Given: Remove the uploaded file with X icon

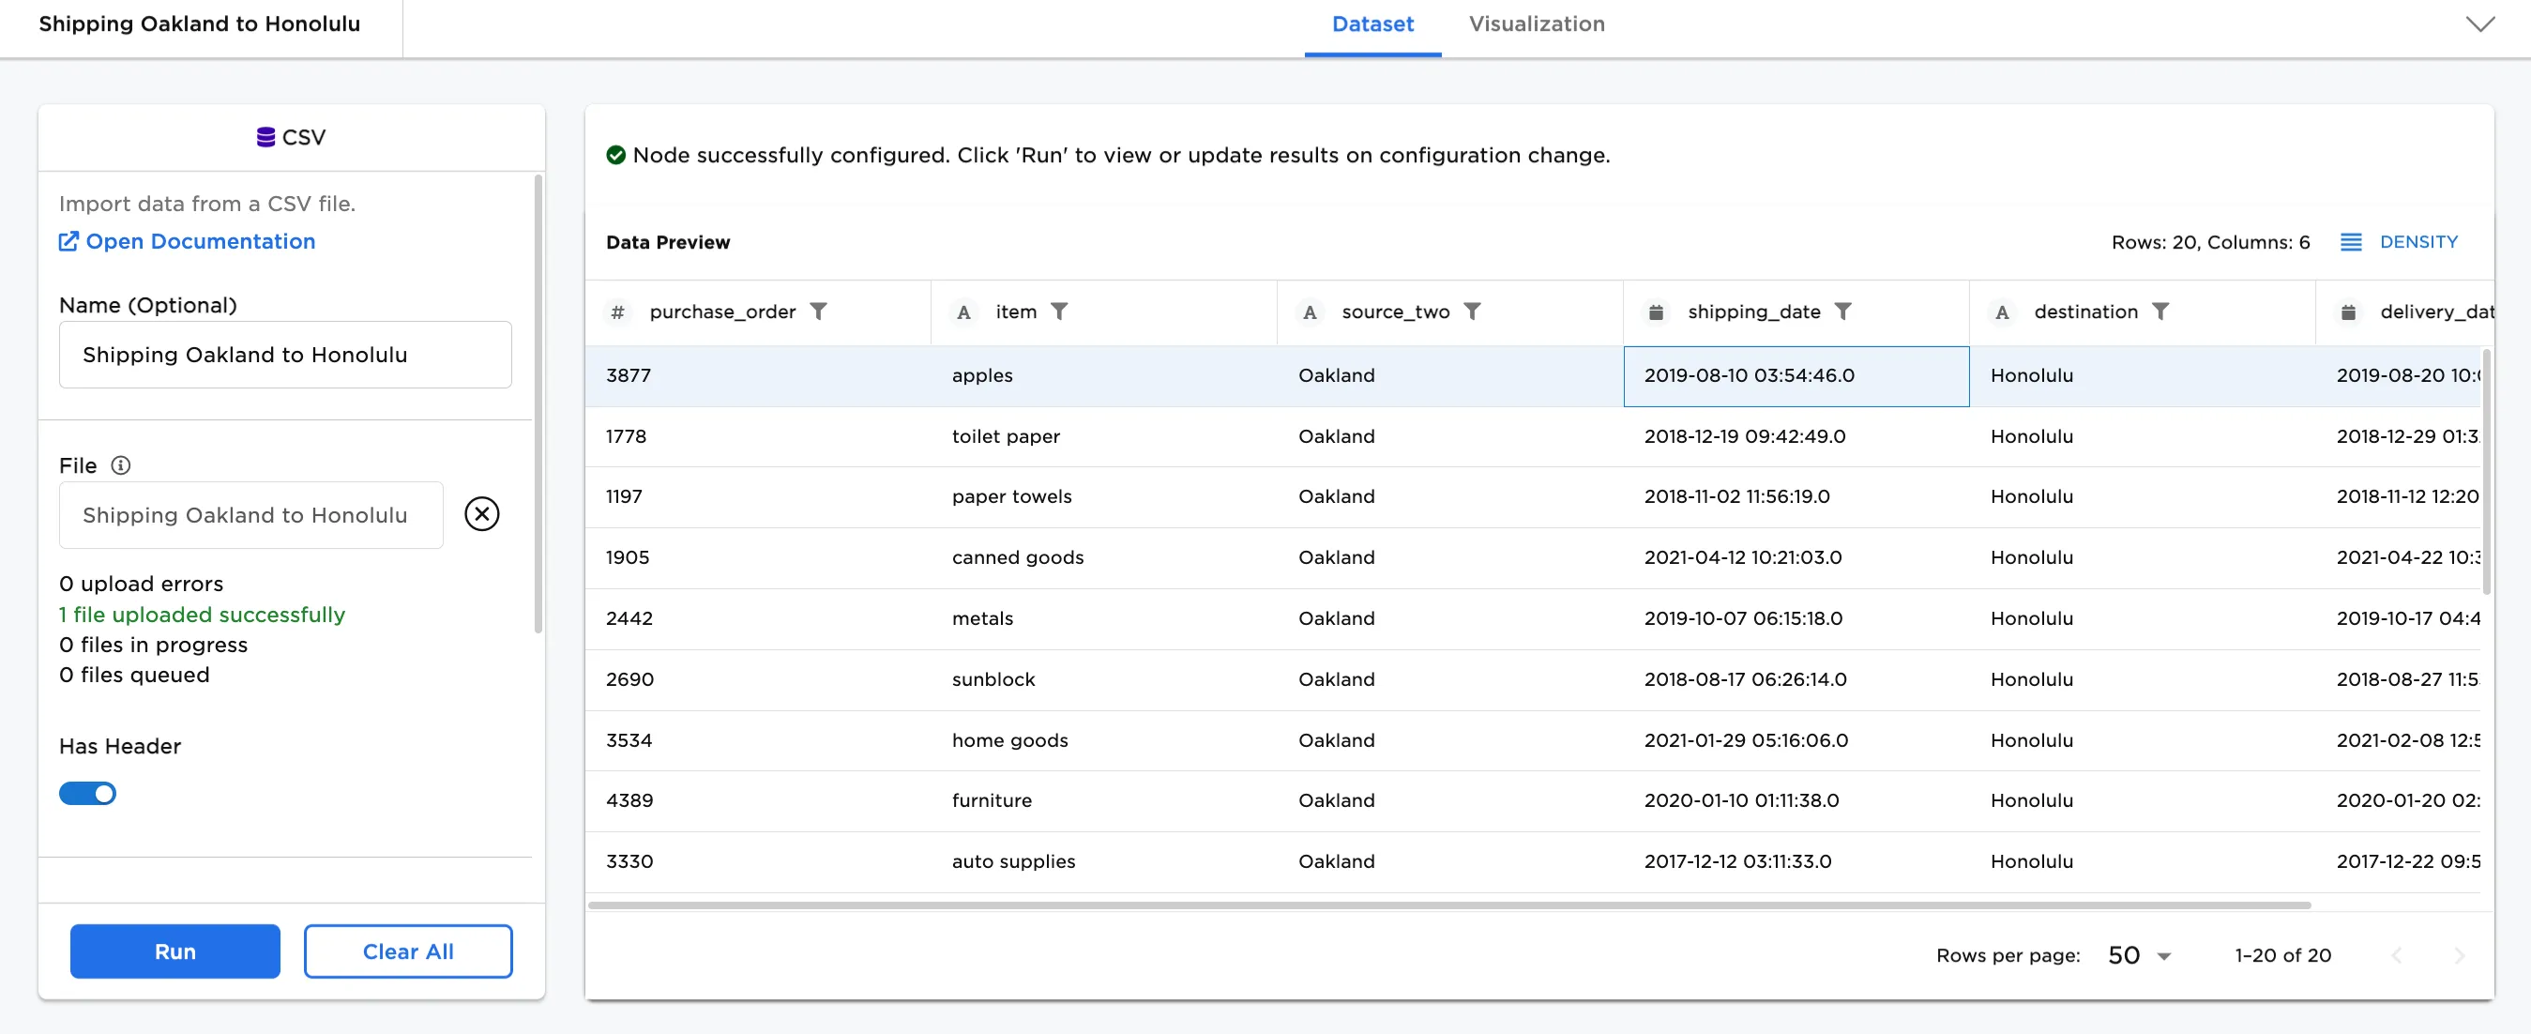Looking at the screenshot, I should click(481, 514).
